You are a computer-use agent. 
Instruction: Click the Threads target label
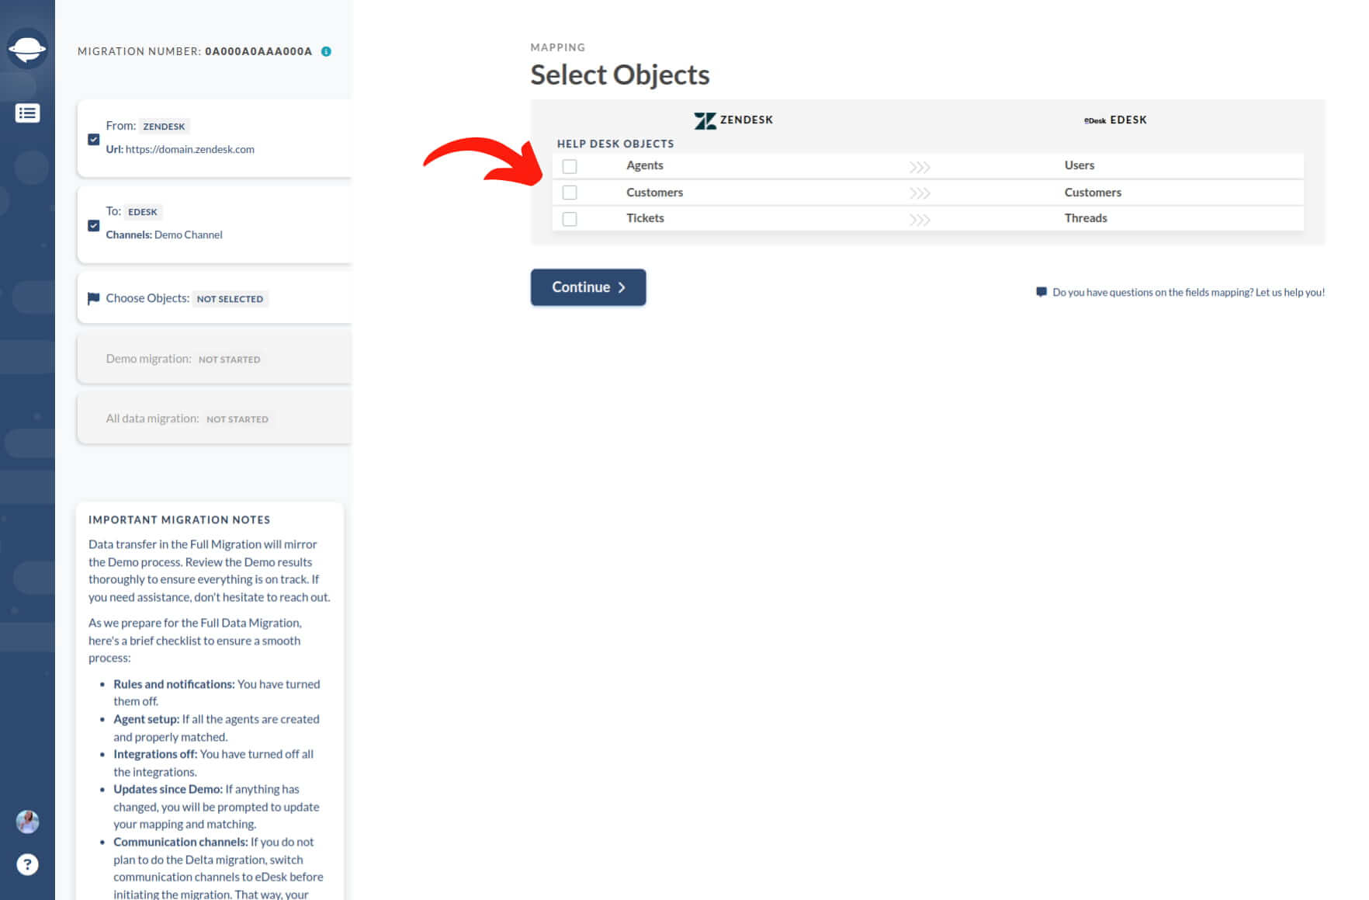point(1086,218)
